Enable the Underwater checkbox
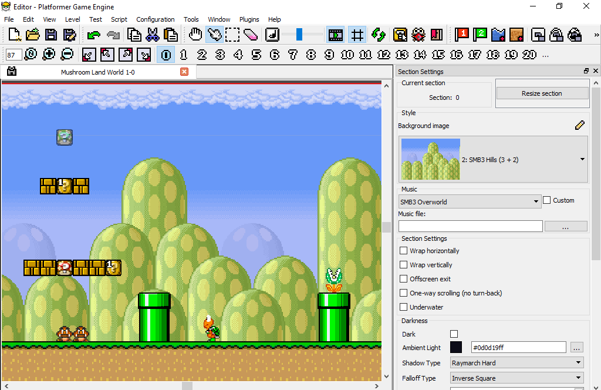 [403, 307]
